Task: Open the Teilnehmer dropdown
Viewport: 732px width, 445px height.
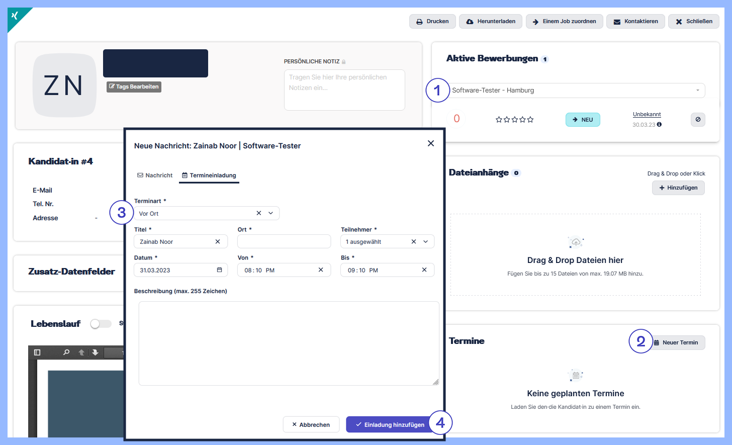Action: tap(425, 242)
